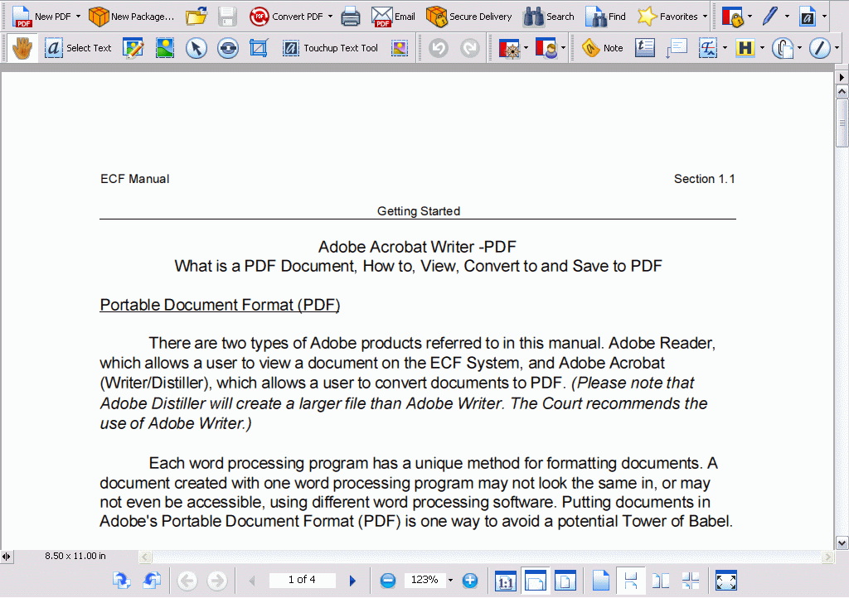This screenshot has width=849, height=598.
Task: Click the Convert PDF button
Action: coord(286,17)
